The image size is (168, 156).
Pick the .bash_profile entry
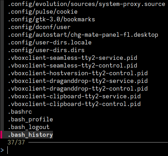coord(30,120)
